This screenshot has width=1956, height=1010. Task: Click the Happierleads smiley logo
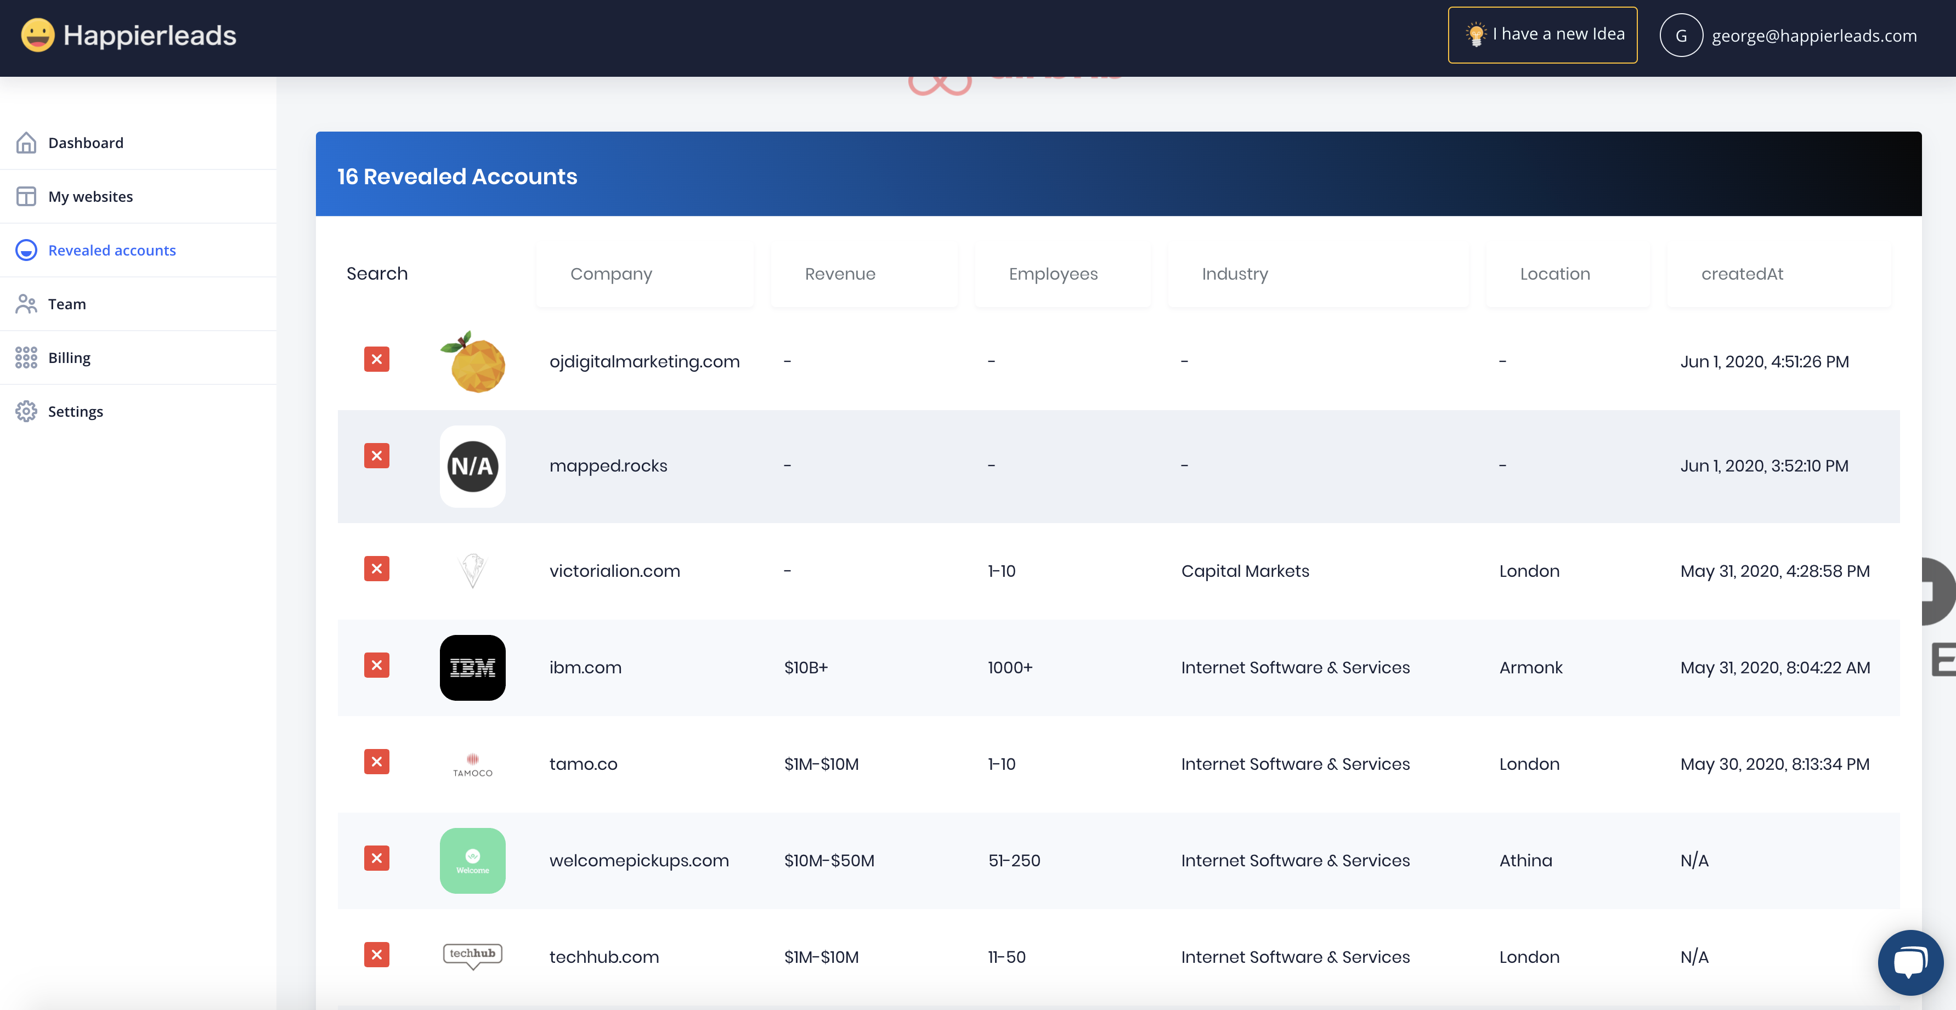click(x=37, y=35)
